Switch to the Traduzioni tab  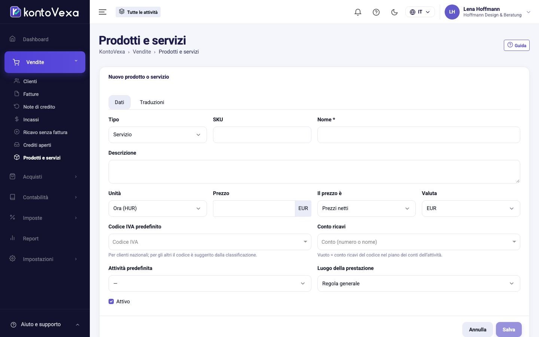coord(152,102)
